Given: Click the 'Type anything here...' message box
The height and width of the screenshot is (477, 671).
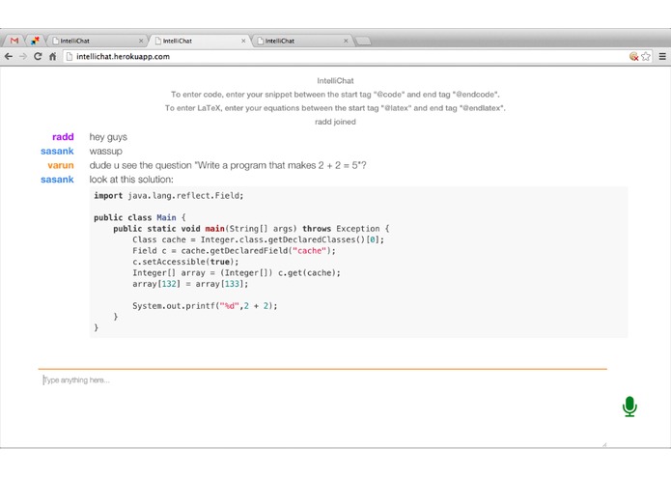Looking at the screenshot, I should 322,408.
